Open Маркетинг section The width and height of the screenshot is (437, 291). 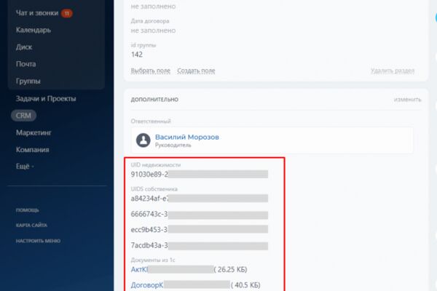pos(34,132)
